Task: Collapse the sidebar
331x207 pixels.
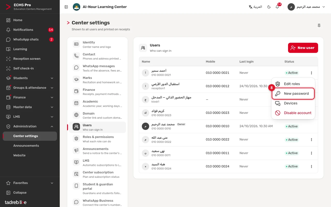Action: click(30, 193)
